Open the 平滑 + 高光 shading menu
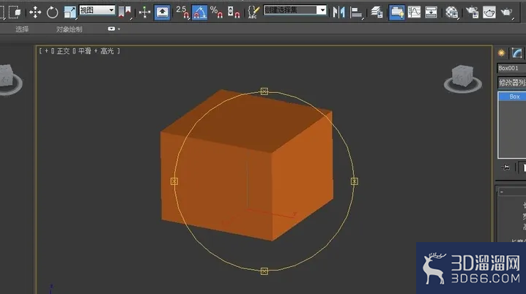The height and width of the screenshot is (294, 526). click(x=96, y=51)
